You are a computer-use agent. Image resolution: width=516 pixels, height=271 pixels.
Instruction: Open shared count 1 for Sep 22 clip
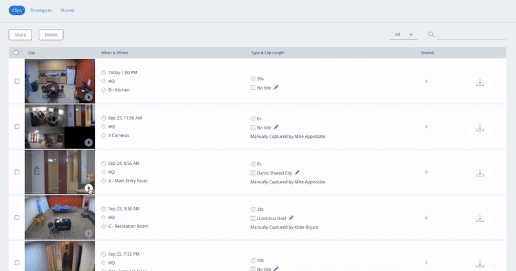tap(426, 263)
